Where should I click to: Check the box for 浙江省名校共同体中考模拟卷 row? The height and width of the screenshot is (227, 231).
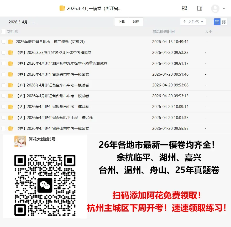[3, 53]
